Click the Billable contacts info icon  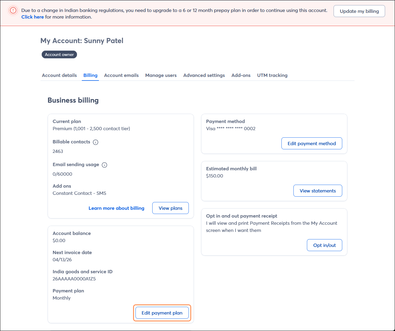(x=96, y=142)
